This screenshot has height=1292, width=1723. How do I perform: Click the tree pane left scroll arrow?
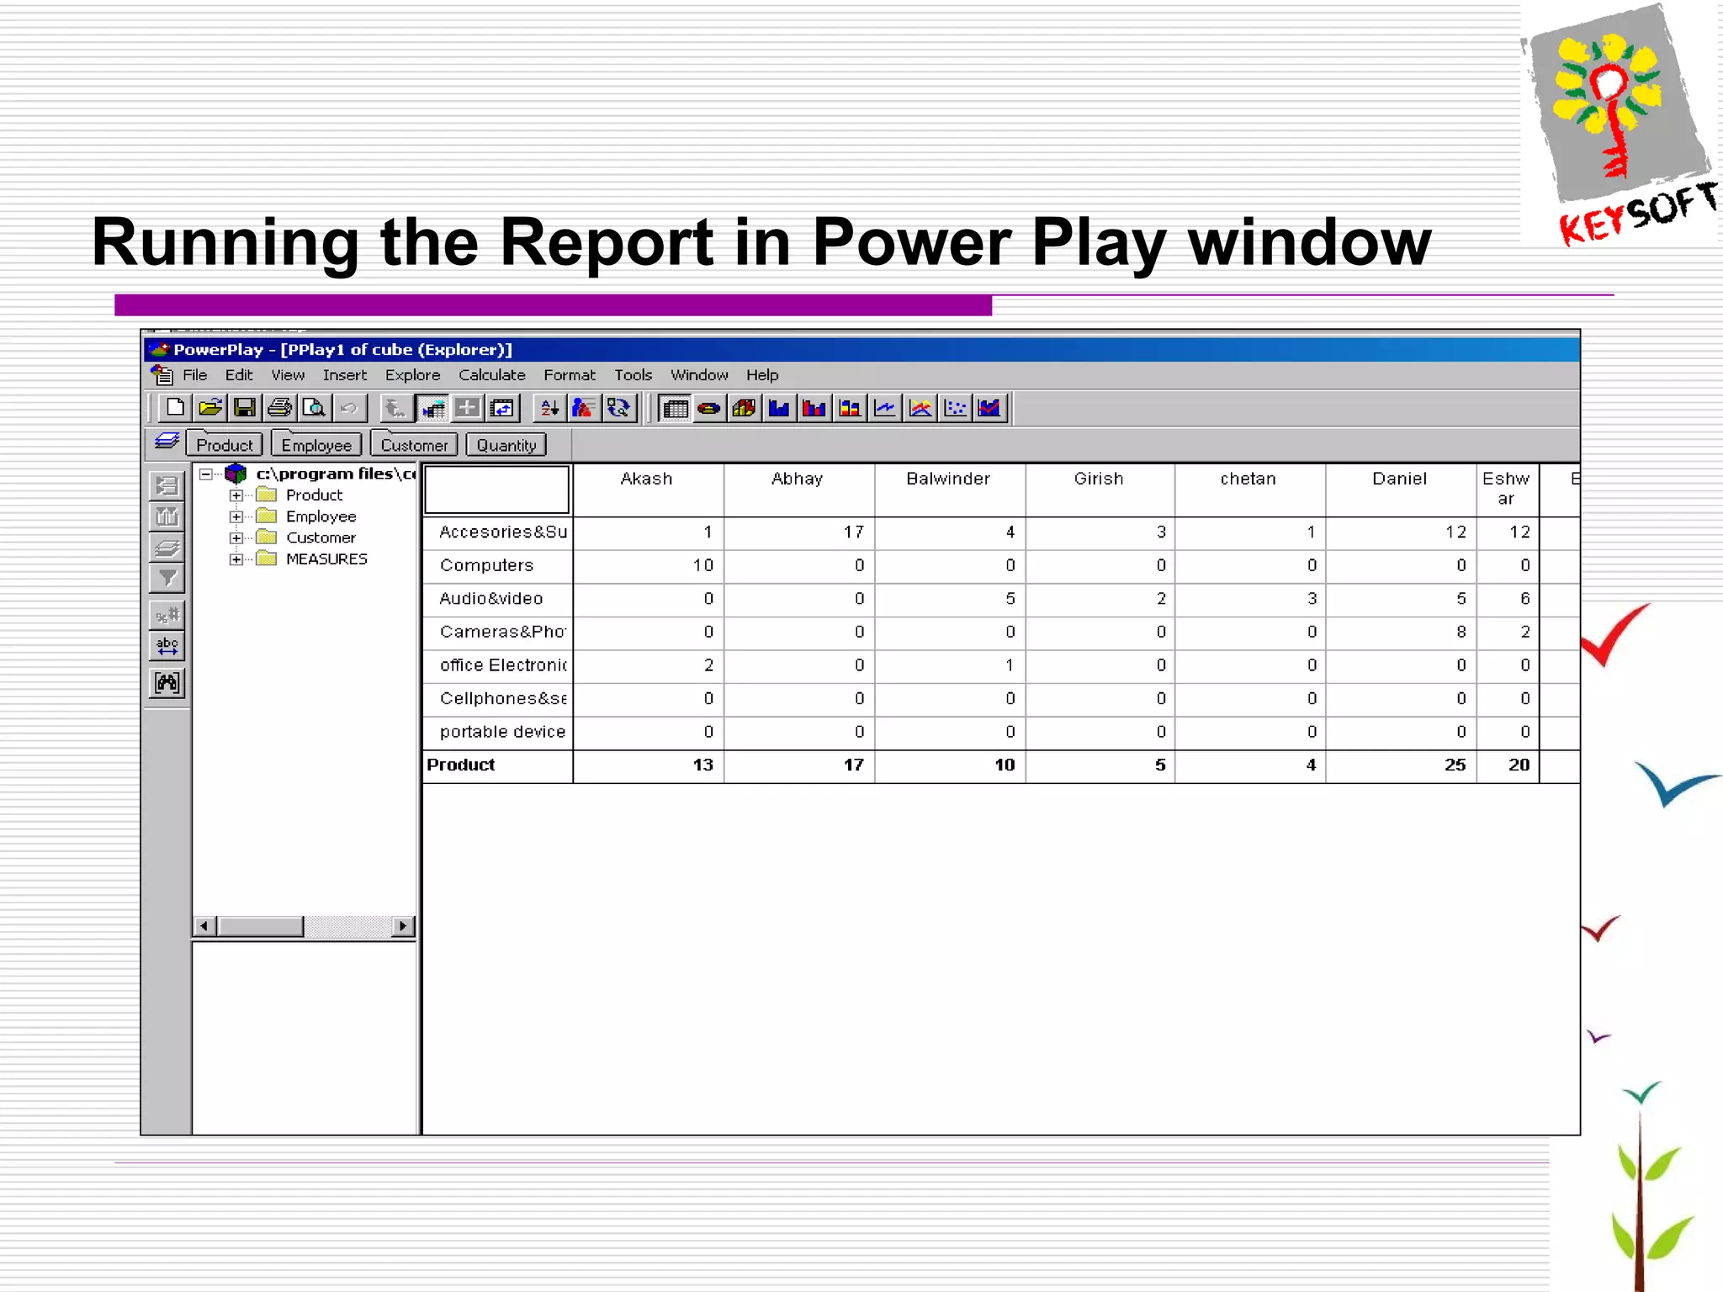tap(204, 926)
